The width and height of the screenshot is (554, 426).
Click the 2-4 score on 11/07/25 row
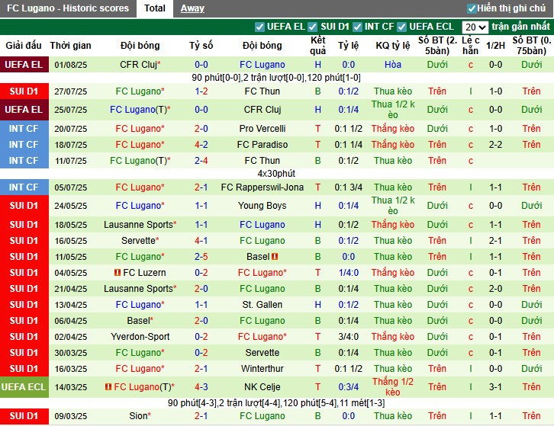201,161
